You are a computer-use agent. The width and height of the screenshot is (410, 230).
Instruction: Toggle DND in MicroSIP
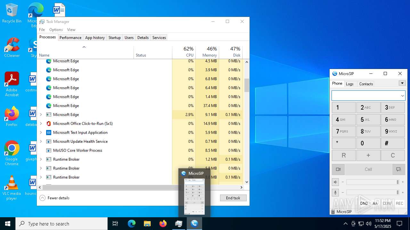tap(364, 203)
